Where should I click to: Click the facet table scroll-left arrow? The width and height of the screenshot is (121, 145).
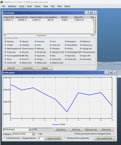tap(5, 35)
